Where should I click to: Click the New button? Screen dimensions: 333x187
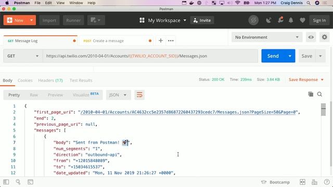point(16,20)
